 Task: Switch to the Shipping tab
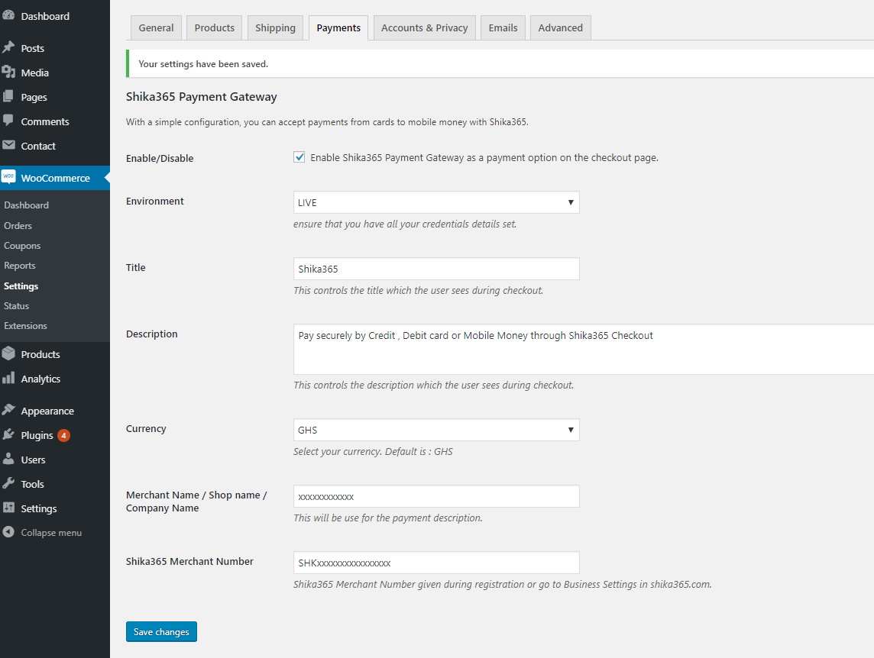point(275,27)
